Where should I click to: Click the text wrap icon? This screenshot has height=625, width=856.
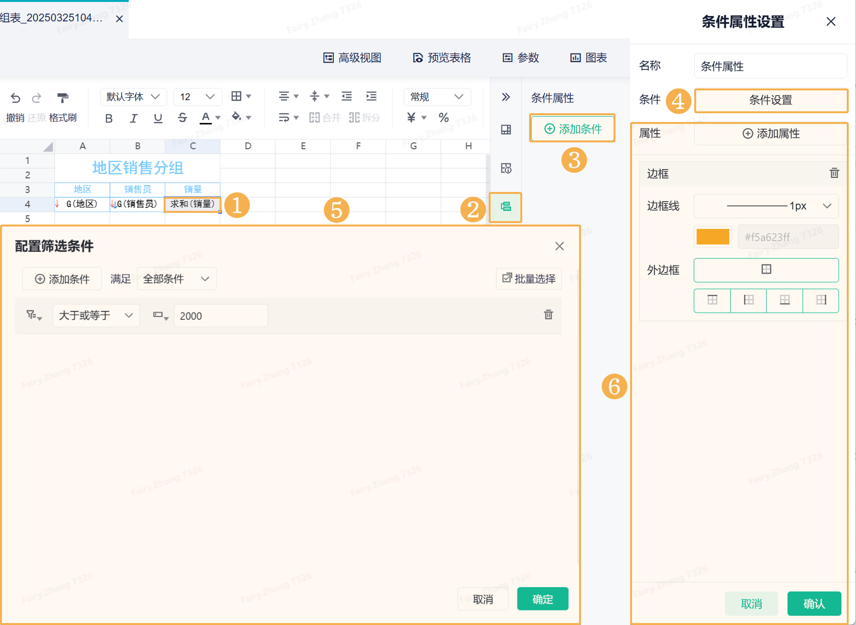(284, 118)
